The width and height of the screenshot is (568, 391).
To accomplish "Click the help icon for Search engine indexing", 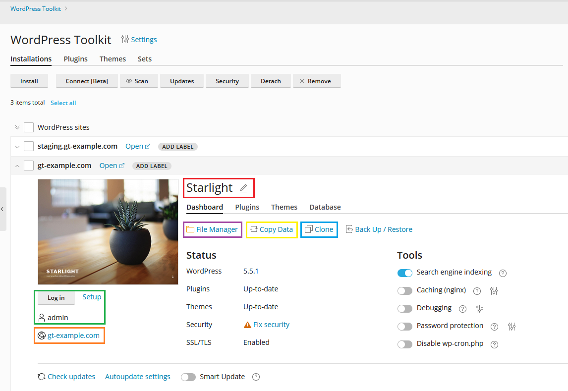I will [503, 273].
